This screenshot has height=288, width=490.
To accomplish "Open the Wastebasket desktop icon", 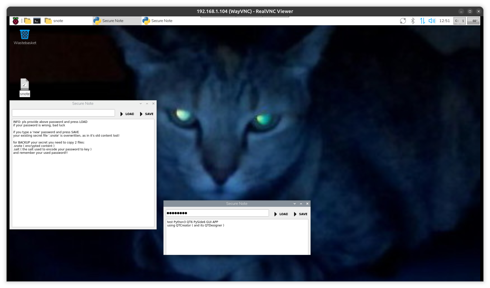I will tap(25, 35).
